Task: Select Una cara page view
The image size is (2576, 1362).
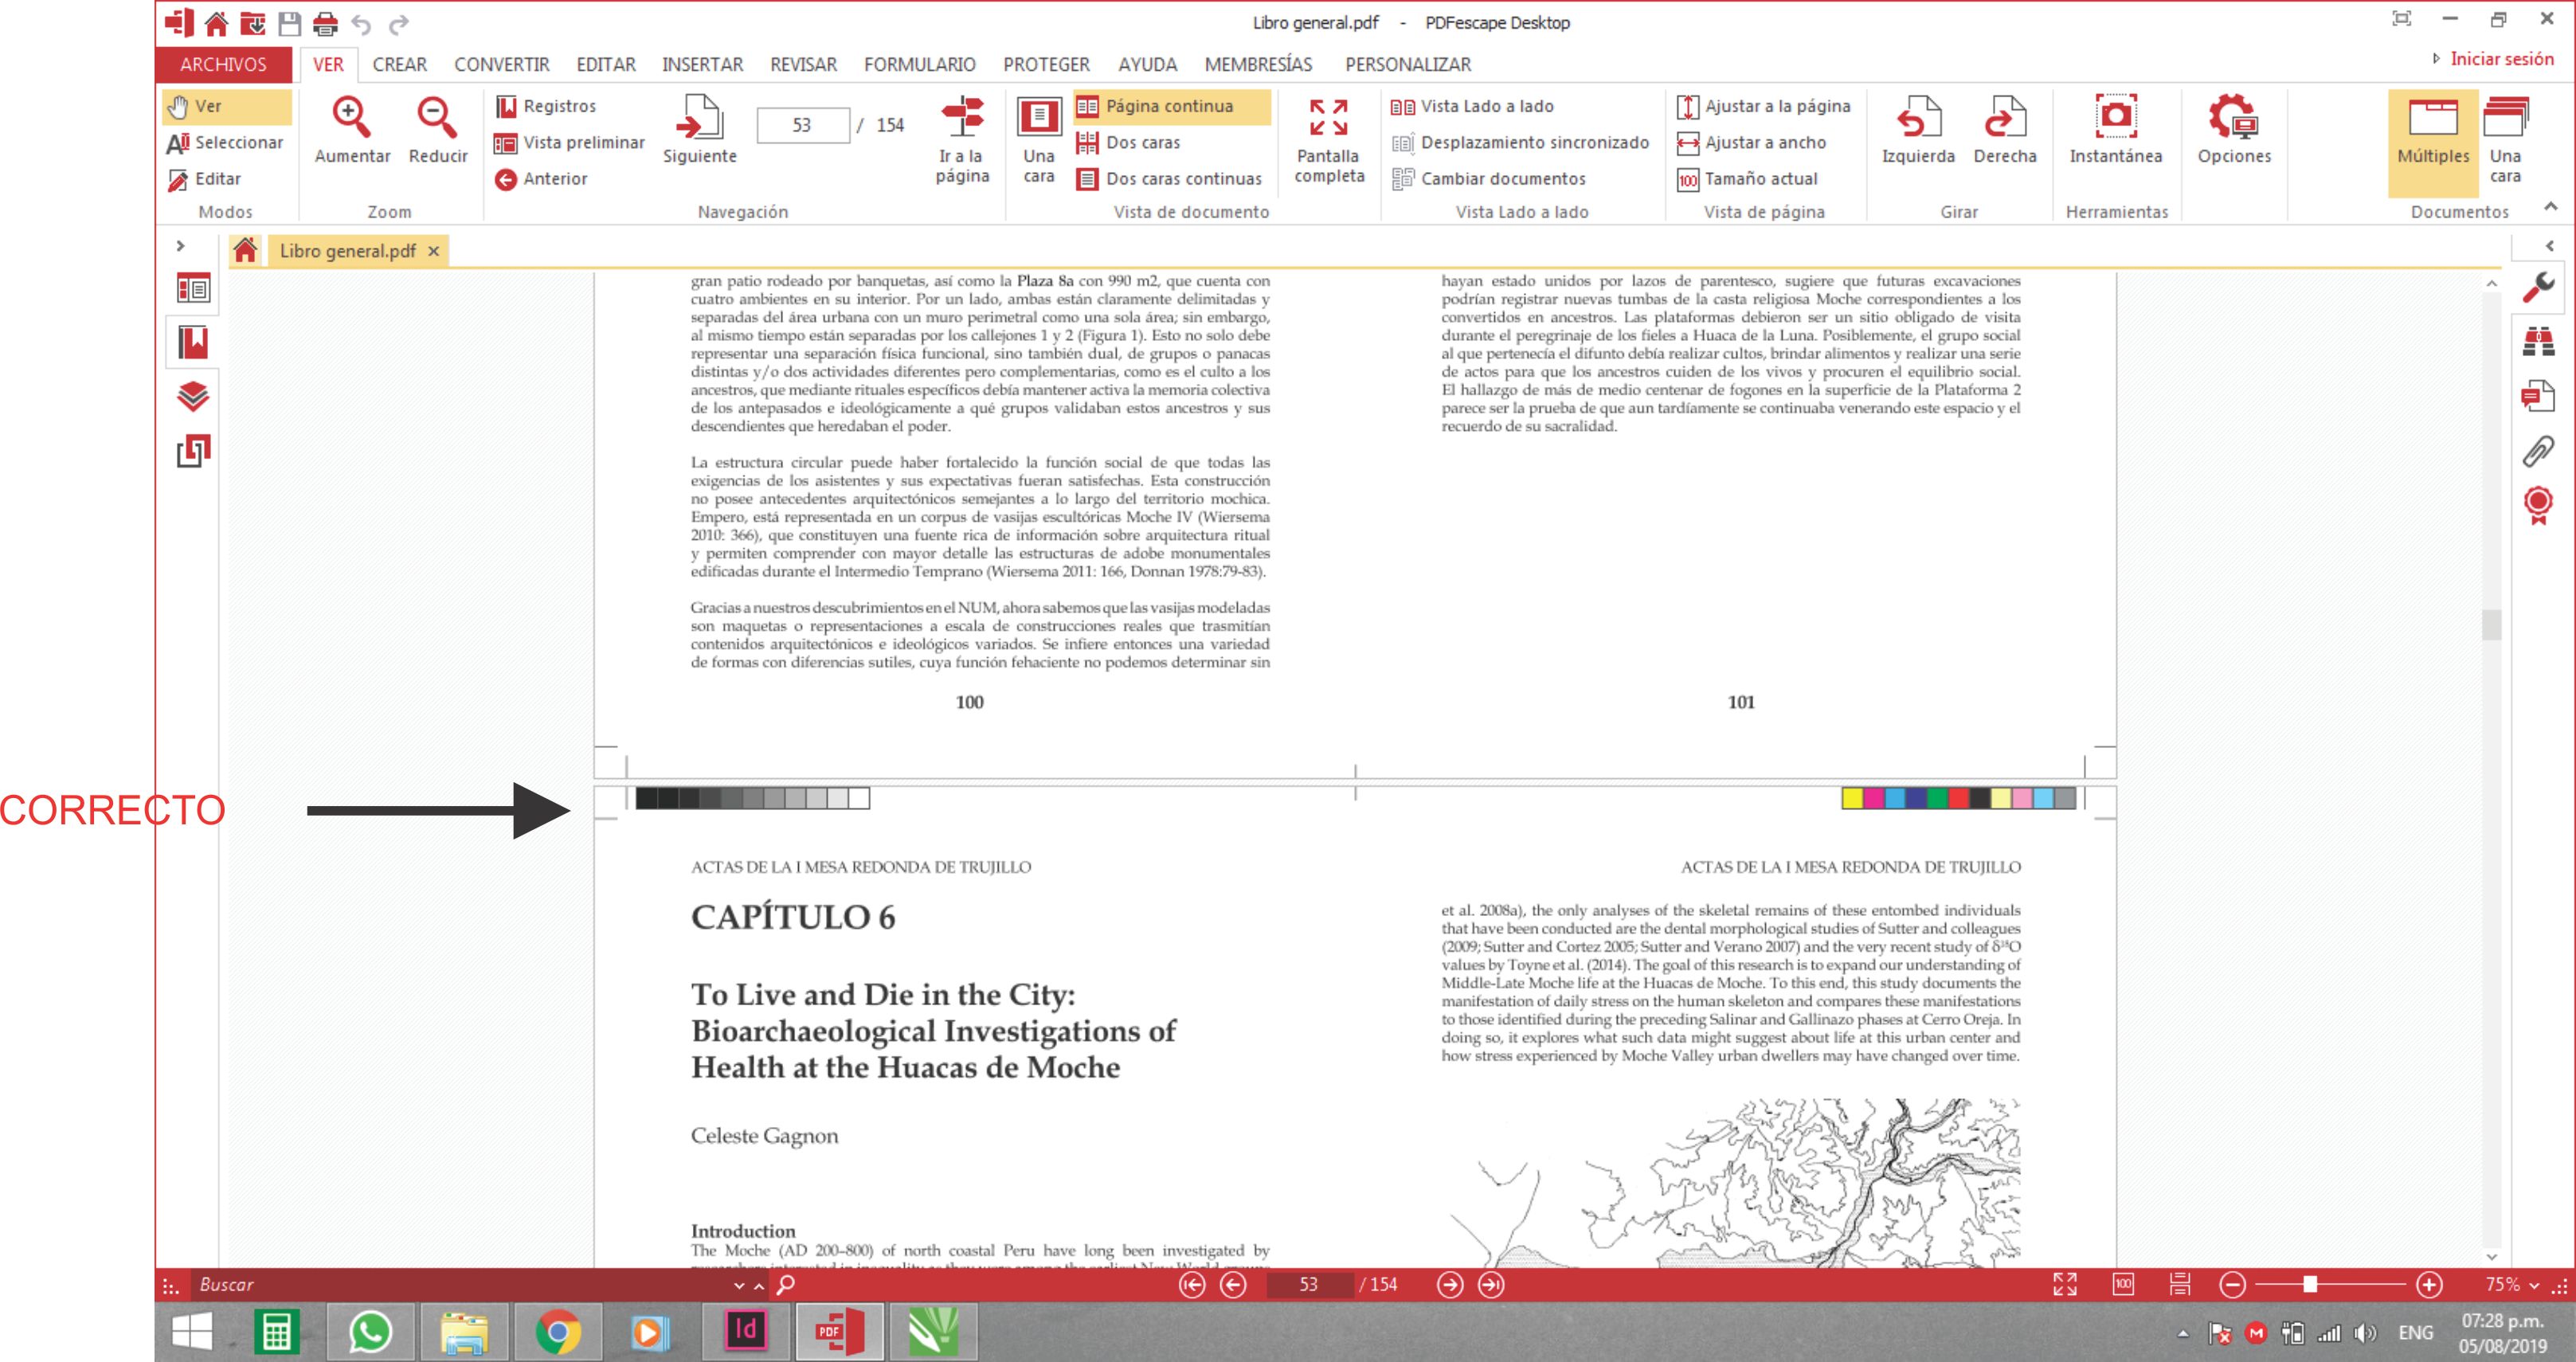Action: click(x=1039, y=140)
